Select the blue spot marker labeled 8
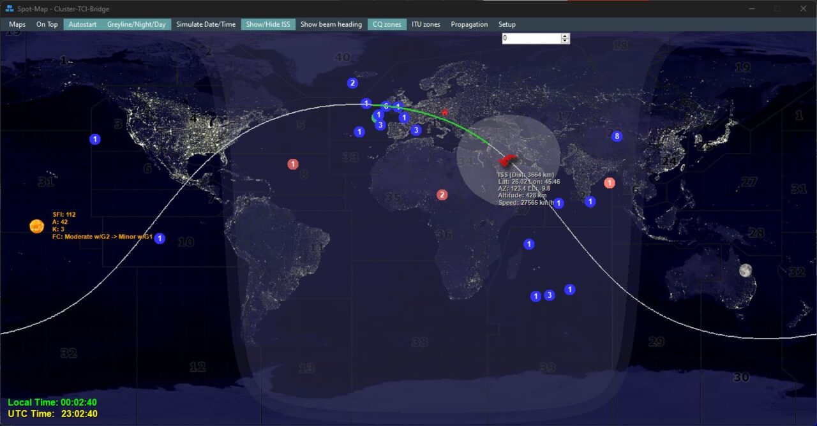817x426 pixels. tap(617, 136)
